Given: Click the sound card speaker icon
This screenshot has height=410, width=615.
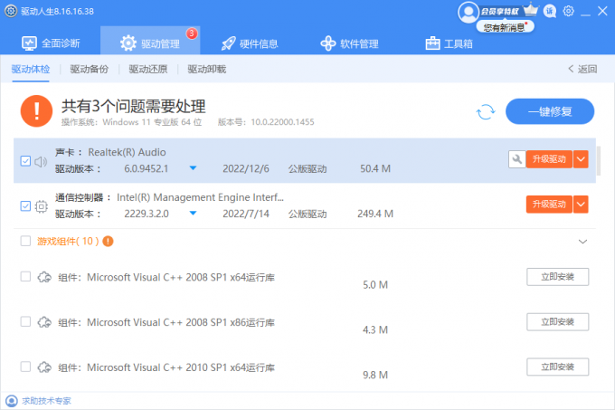Looking at the screenshot, I should click(41, 161).
